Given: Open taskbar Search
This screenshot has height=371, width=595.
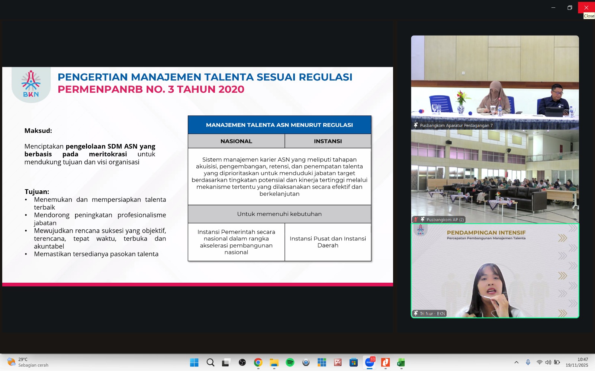Looking at the screenshot, I should (210, 362).
